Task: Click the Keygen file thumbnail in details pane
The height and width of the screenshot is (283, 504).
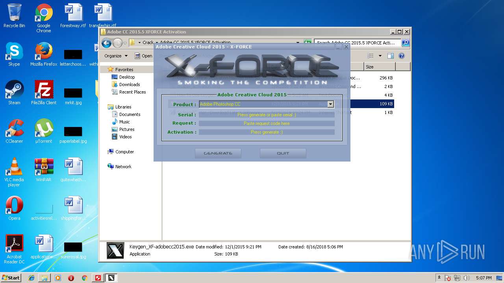Action: click(x=116, y=250)
